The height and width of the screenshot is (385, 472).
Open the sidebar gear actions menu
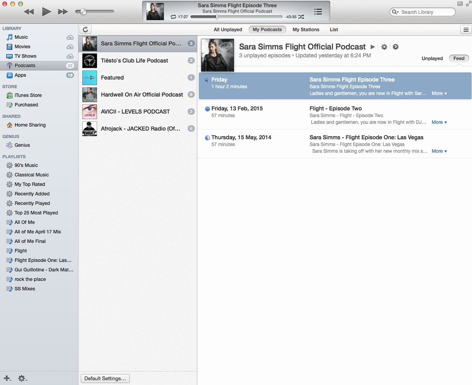pyautogui.click(x=23, y=378)
